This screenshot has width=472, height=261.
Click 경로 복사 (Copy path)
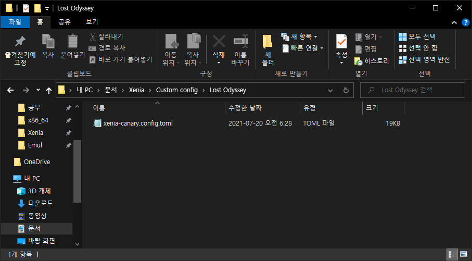pyautogui.click(x=107, y=48)
